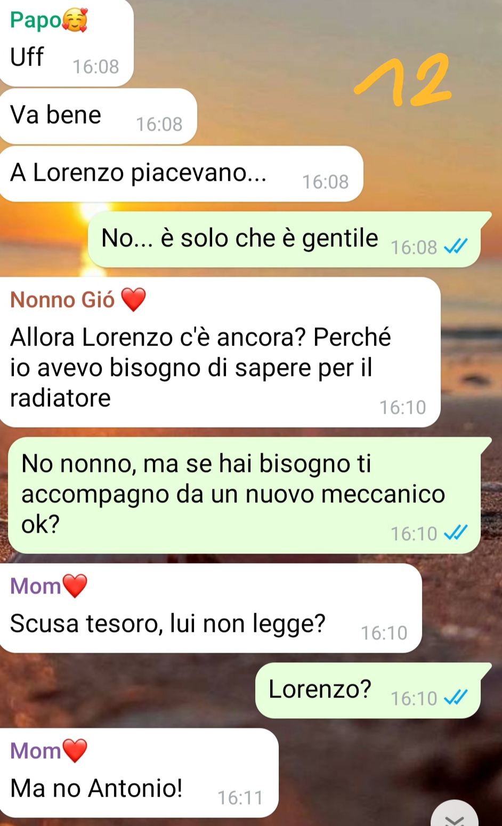Select the 'Ma no Antonio!' message
This screenshot has height=826, width=502.
pos(139,773)
